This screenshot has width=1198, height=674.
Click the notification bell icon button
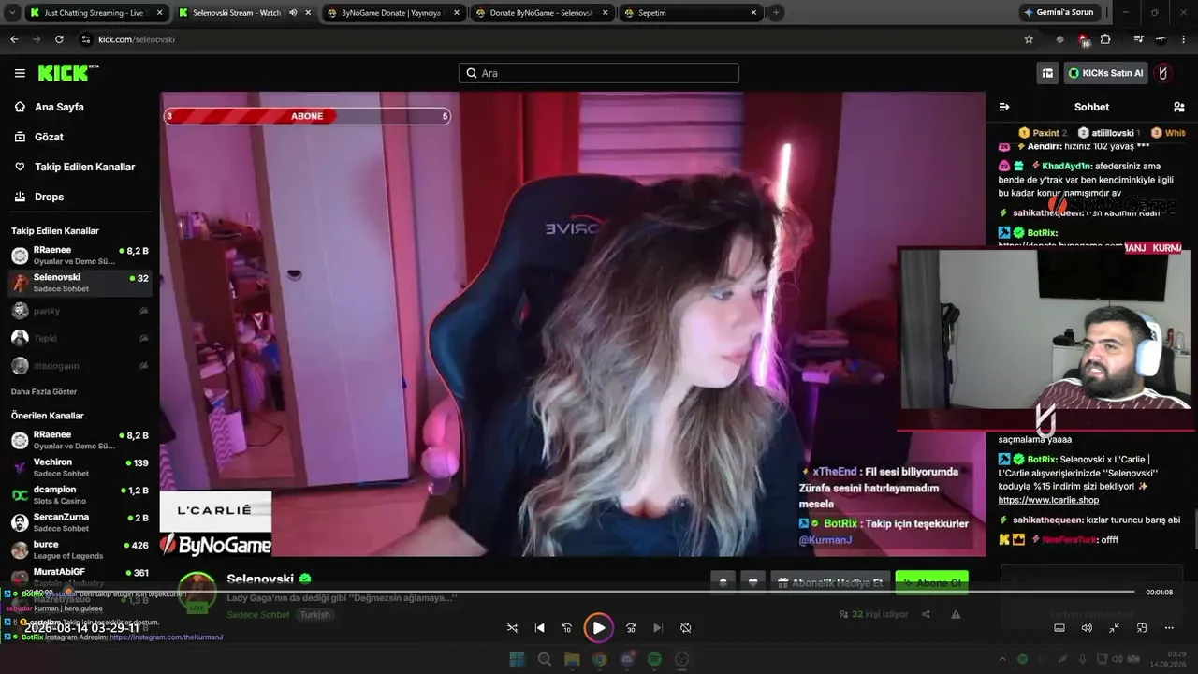723,582
